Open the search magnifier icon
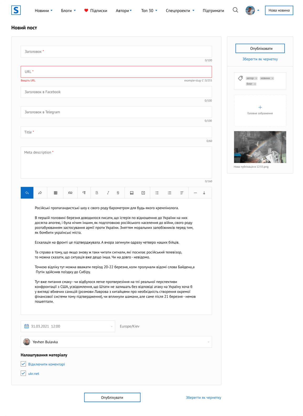Screen dimensions: 303x416 pos(235,10)
